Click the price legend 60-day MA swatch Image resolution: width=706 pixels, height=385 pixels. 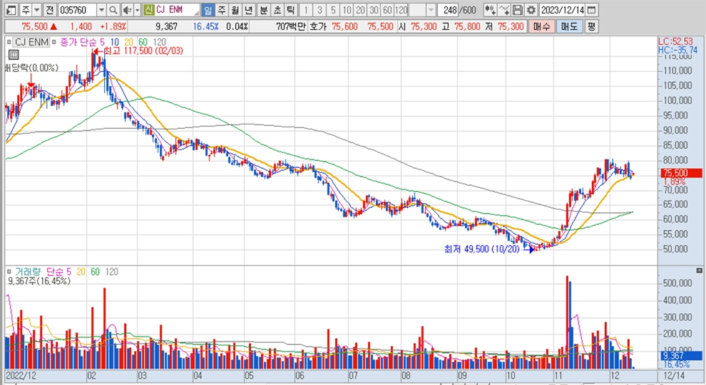tap(143, 42)
